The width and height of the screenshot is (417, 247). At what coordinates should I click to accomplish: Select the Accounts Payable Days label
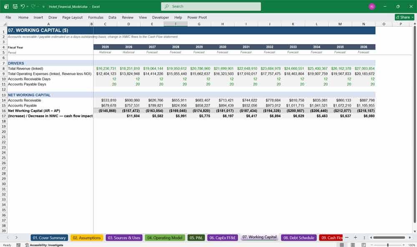coord(27,84)
